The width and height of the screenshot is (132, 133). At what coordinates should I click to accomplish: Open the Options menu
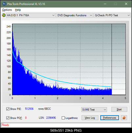[7, 10]
